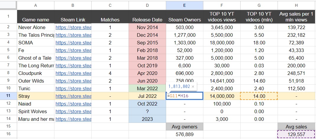The image size is (316, 139).
Task: Click the select-all corner box
Action: coord(8,5)
